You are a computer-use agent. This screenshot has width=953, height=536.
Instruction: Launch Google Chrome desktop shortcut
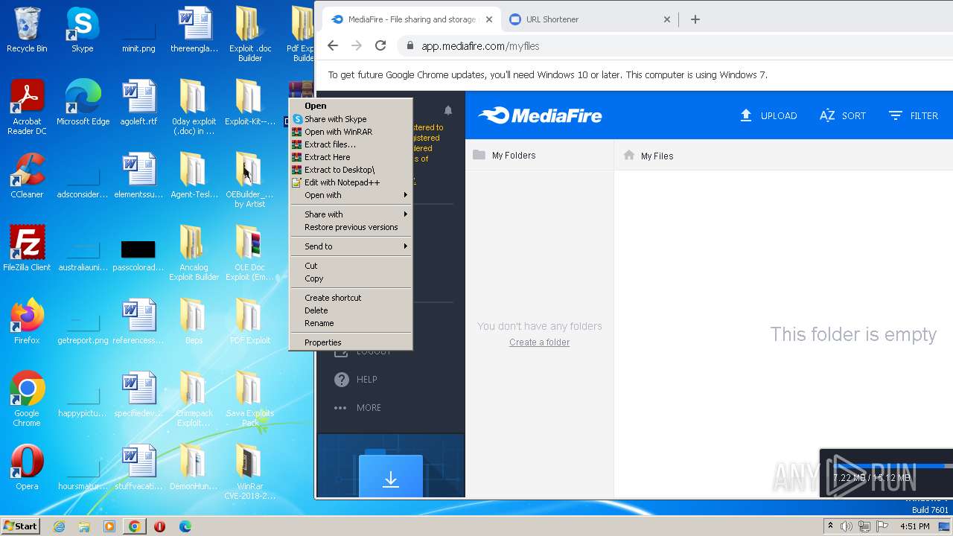(x=27, y=399)
